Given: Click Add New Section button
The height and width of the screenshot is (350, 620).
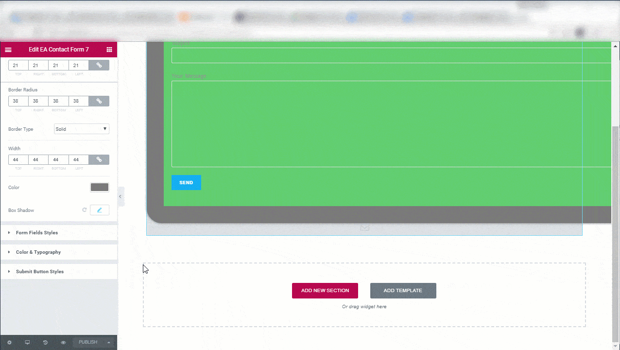Looking at the screenshot, I should (325, 291).
